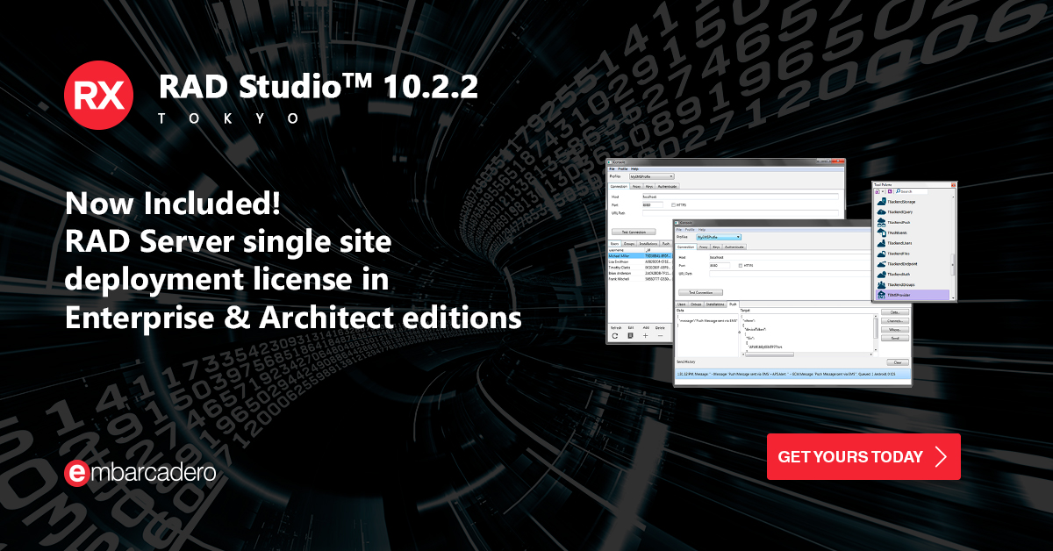Select Timothy Clarks user row

pos(640,268)
